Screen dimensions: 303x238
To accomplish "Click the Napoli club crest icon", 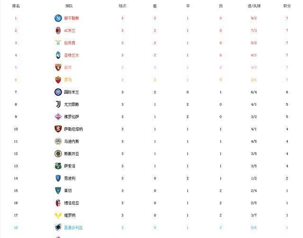I will point(58,18).
